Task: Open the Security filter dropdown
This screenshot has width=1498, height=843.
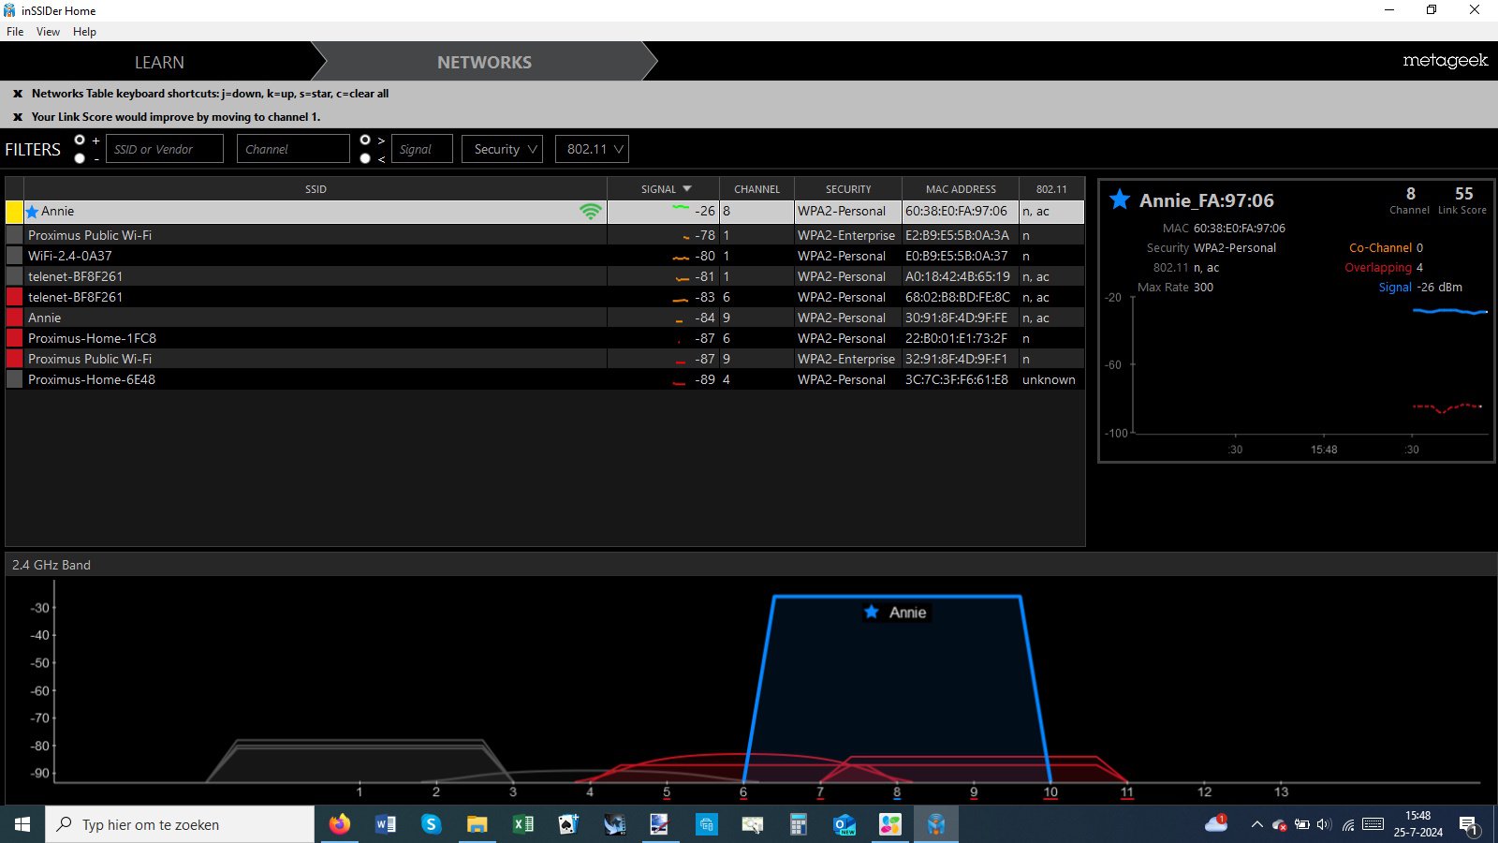Action: pos(502,149)
